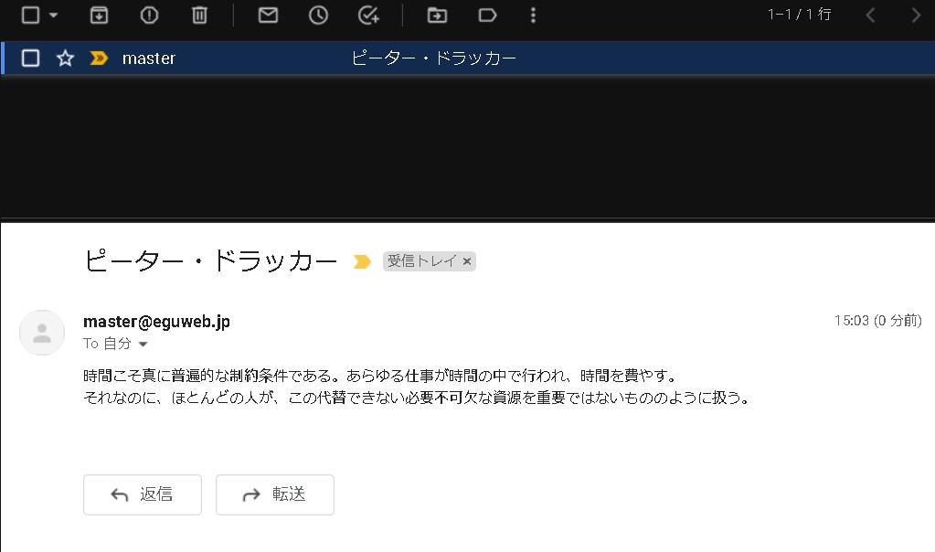Tick the select-all checkbox in toolbar
935x552 pixels.
tap(30, 15)
